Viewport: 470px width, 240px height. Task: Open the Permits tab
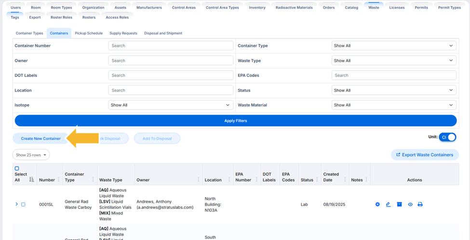click(x=421, y=8)
